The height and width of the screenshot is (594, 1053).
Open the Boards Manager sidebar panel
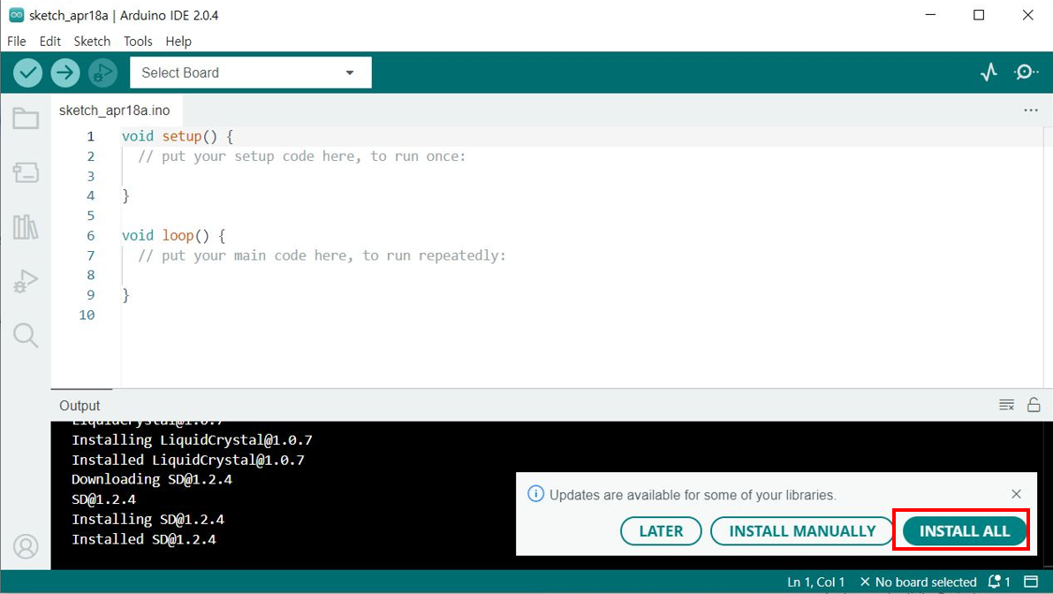(x=26, y=172)
